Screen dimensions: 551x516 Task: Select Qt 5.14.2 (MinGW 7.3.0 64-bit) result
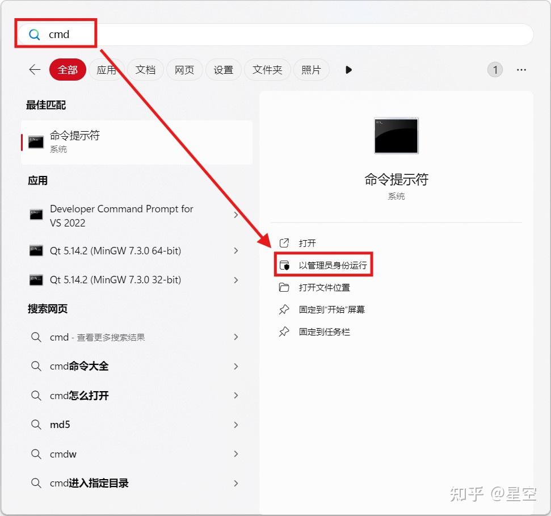[137, 250]
